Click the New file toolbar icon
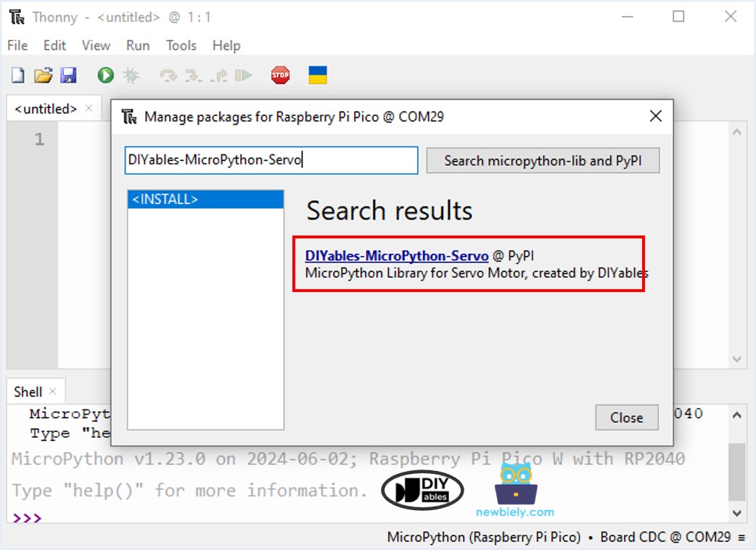Image resolution: width=756 pixels, height=550 pixels. coord(17,75)
